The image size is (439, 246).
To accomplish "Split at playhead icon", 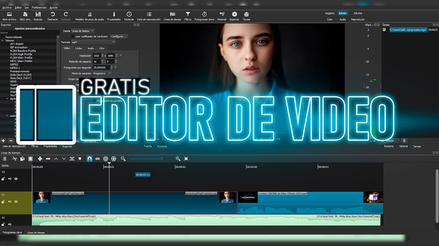I will tap(72, 159).
